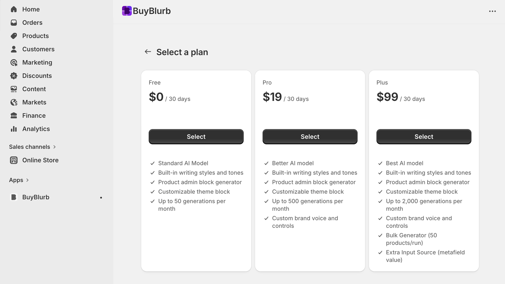Select the Markets globe icon
Image resolution: width=505 pixels, height=284 pixels.
click(x=14, y=102)
